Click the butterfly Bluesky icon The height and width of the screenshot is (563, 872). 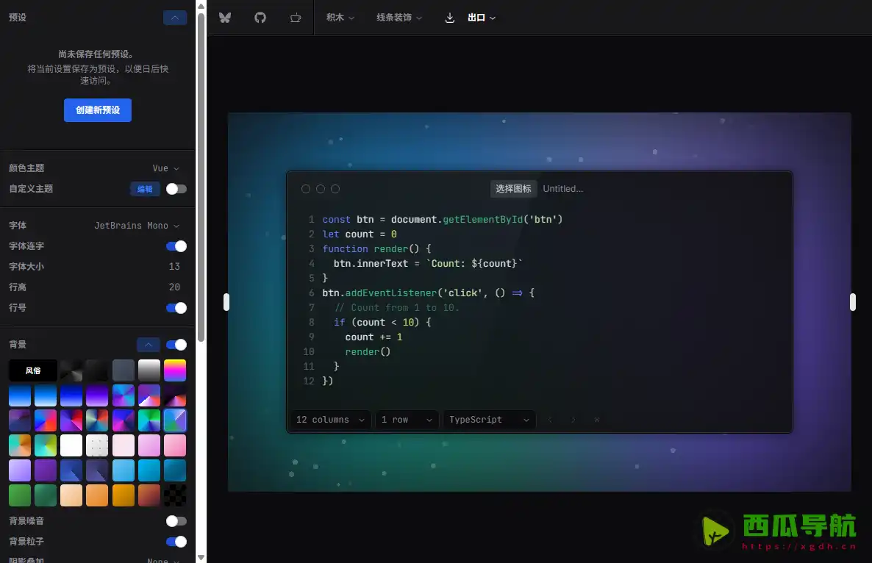(x=225, y=17)
